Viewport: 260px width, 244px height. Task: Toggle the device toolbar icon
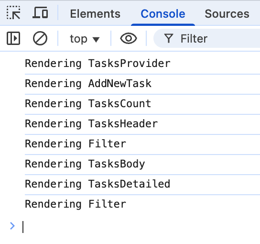click(40, 12)
